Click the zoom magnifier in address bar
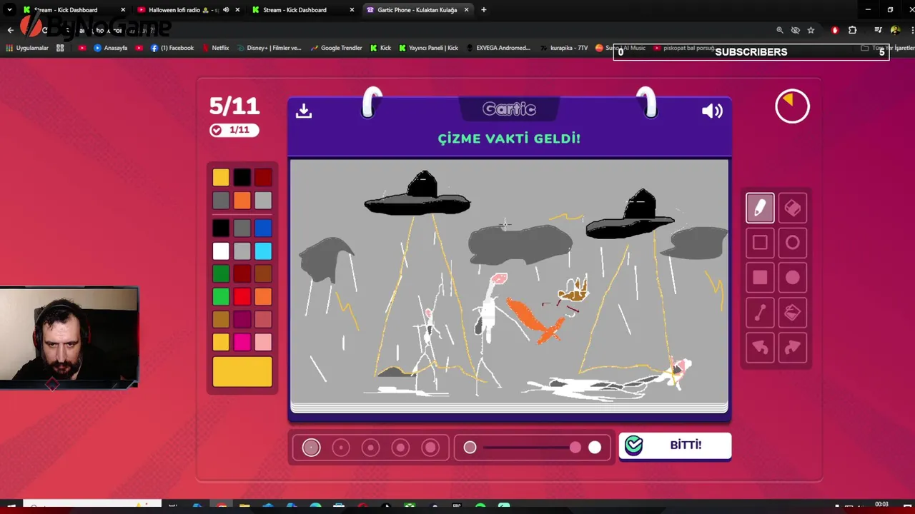The height and width of the screenshot is (514, 915). 780,30
